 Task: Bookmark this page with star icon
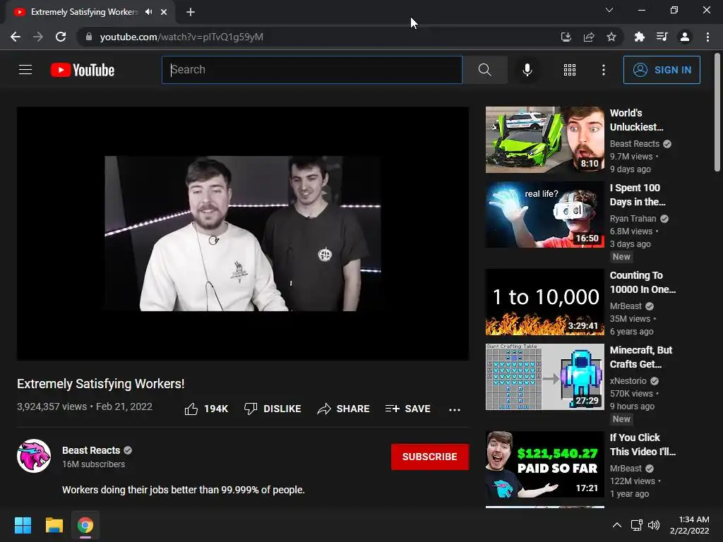tap(611, 37)
